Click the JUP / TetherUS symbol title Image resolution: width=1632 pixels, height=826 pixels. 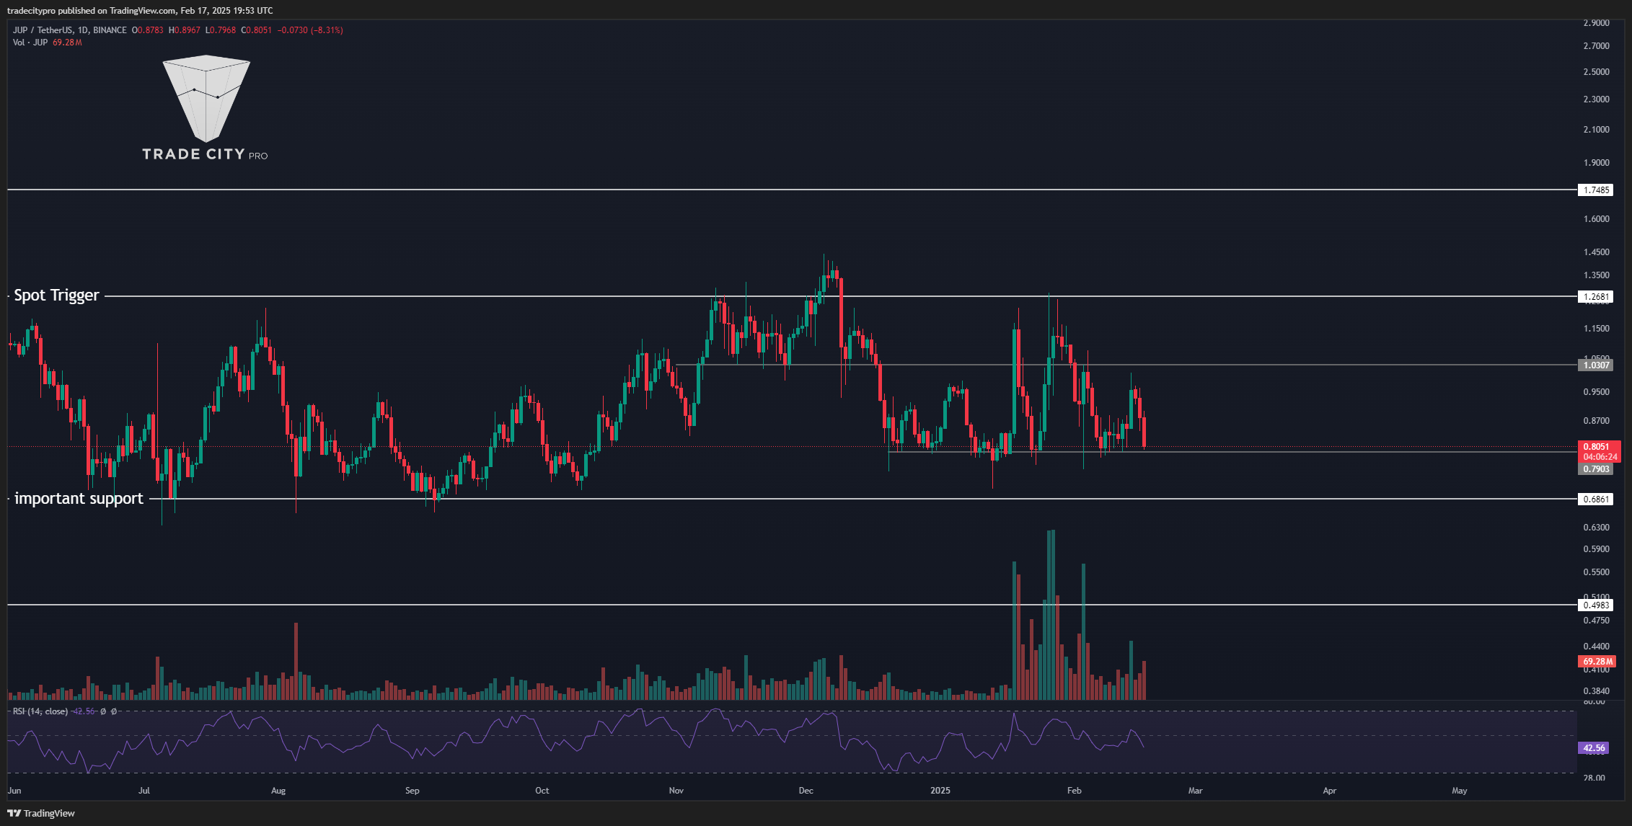coord(43,30)
